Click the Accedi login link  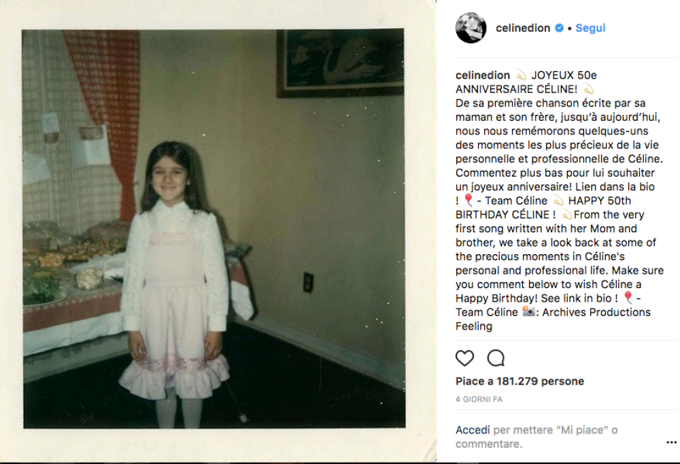[473, 430]
